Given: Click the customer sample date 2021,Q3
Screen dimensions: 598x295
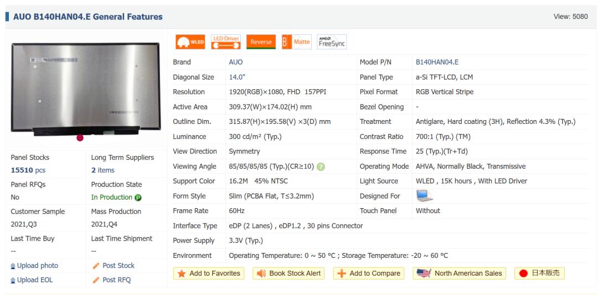Looking at the screenshot, I should 24,225.
